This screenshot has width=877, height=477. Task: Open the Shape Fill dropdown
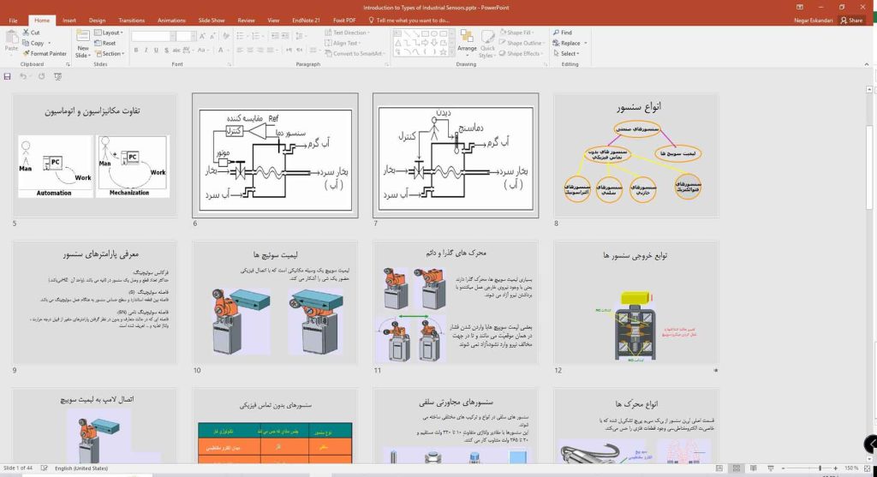tap(516, 33)
